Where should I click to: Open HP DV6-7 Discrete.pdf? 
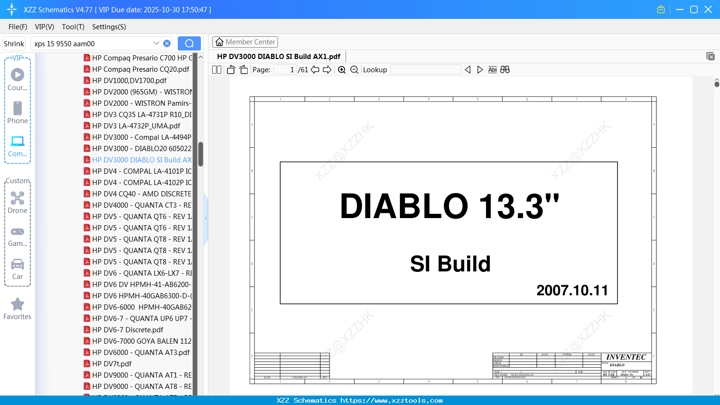124,329
